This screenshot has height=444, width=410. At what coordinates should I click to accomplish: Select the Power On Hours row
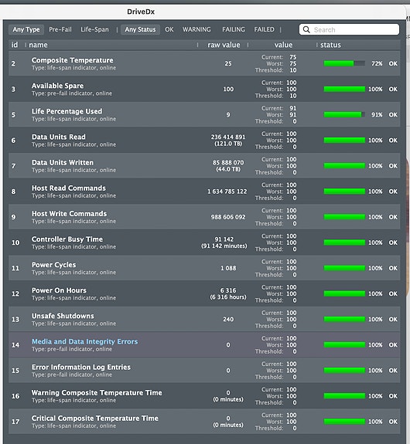tap(204, 293)
